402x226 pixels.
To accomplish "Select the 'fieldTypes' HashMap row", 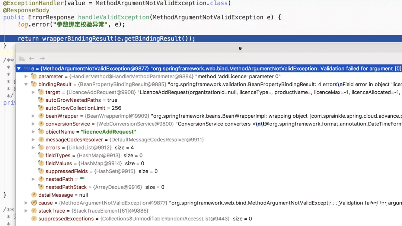I will pos(209,156).
